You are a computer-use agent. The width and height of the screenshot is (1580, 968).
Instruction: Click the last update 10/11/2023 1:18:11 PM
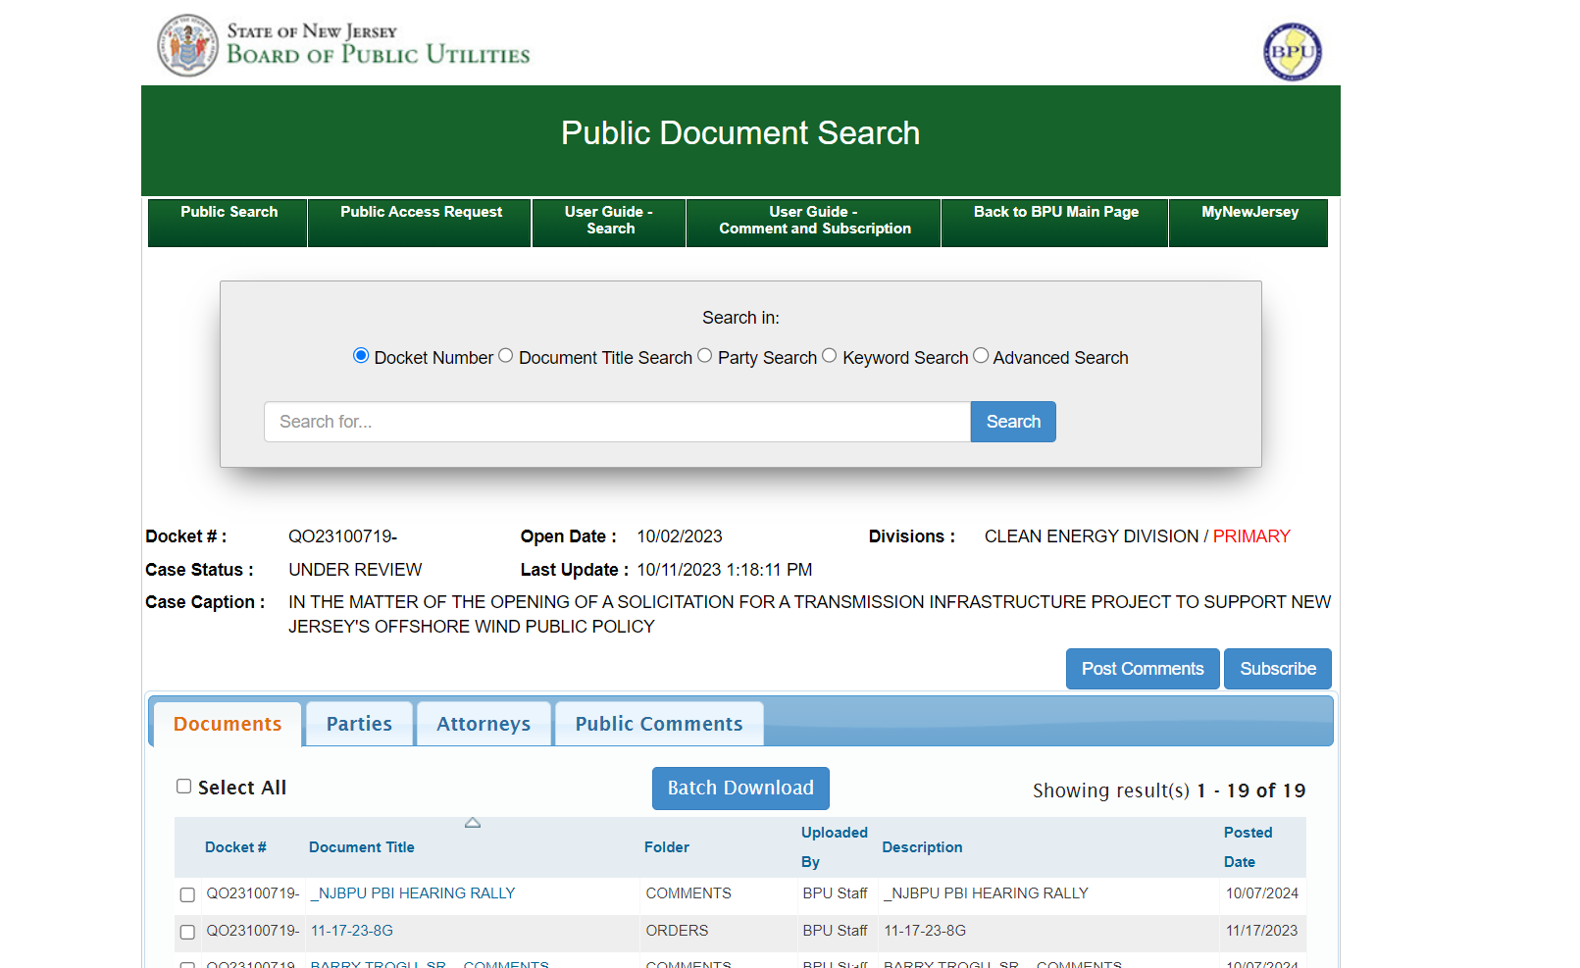coord(725,570)
